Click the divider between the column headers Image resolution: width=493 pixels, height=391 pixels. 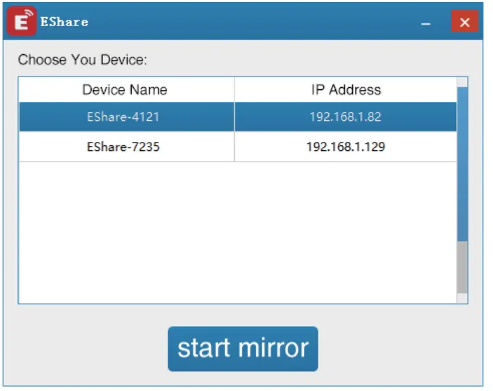point(234,90)
